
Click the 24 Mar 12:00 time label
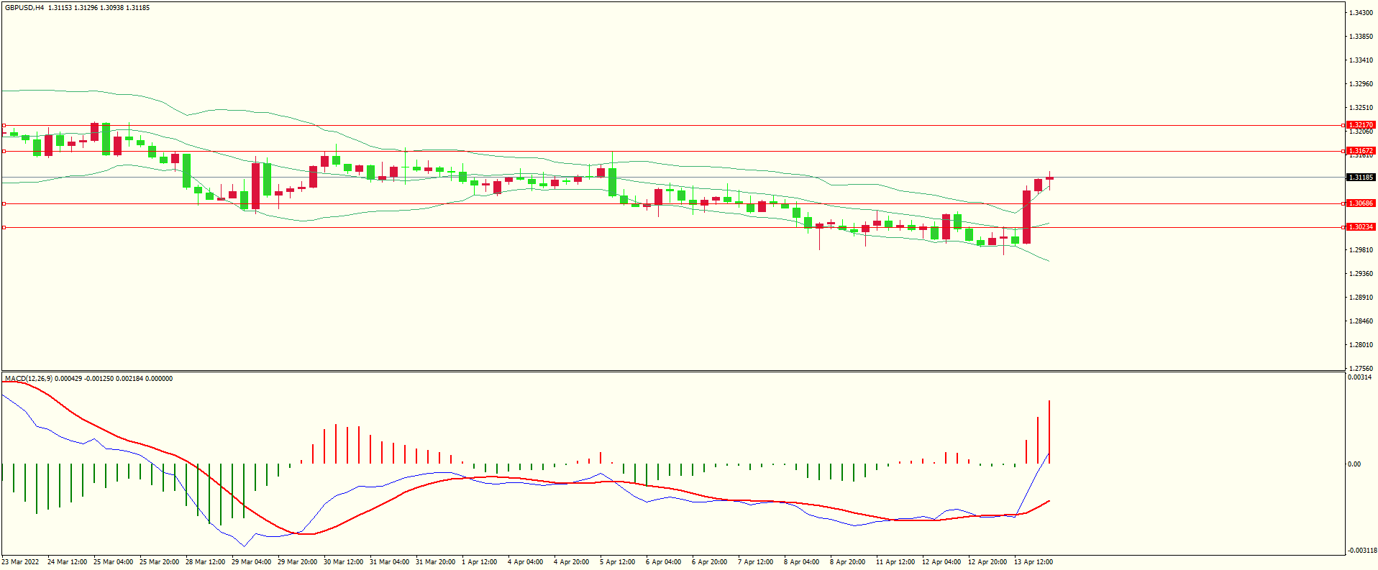67,562
